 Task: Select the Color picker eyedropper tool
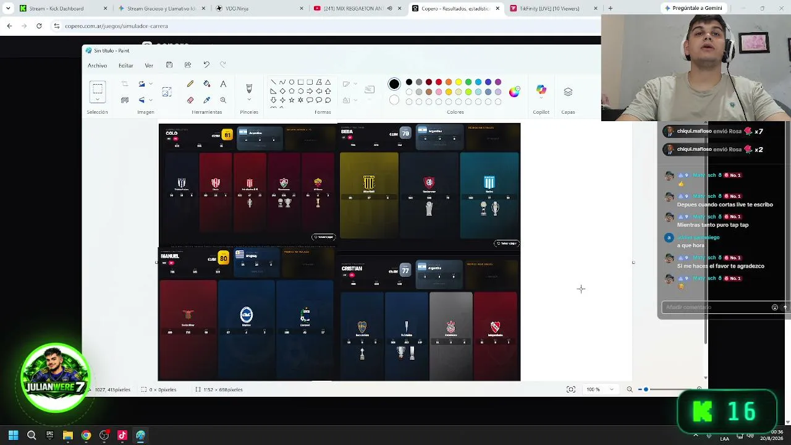(x=206, y=100)
